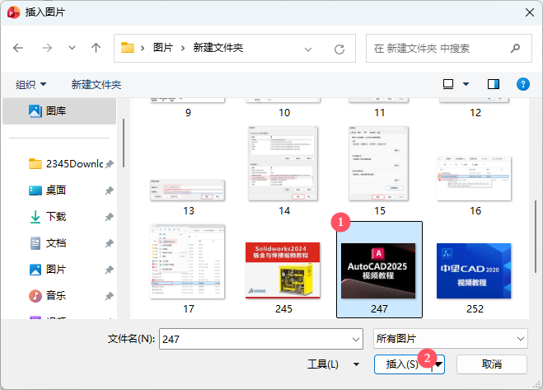Click the pin icon beside 下载
Screen dimensions: 543x390
point(110,217)
